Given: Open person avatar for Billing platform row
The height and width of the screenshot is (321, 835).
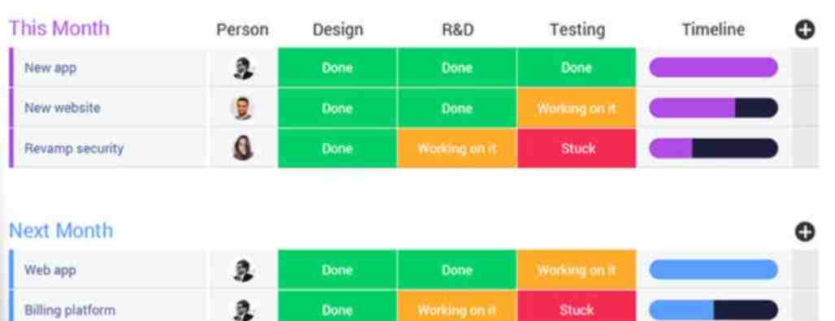Looking at the screenshot, I should [x=243, y=310].
